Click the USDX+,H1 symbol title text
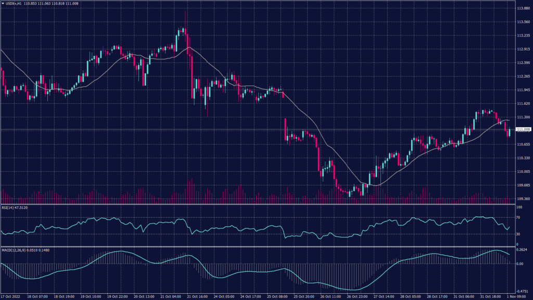Image resolution: width=533 pixels, height=300 pixels. pyautogui.click(x=14, y=4)
